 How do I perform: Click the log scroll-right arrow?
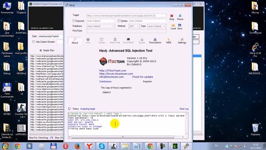(x=183, y=137)
